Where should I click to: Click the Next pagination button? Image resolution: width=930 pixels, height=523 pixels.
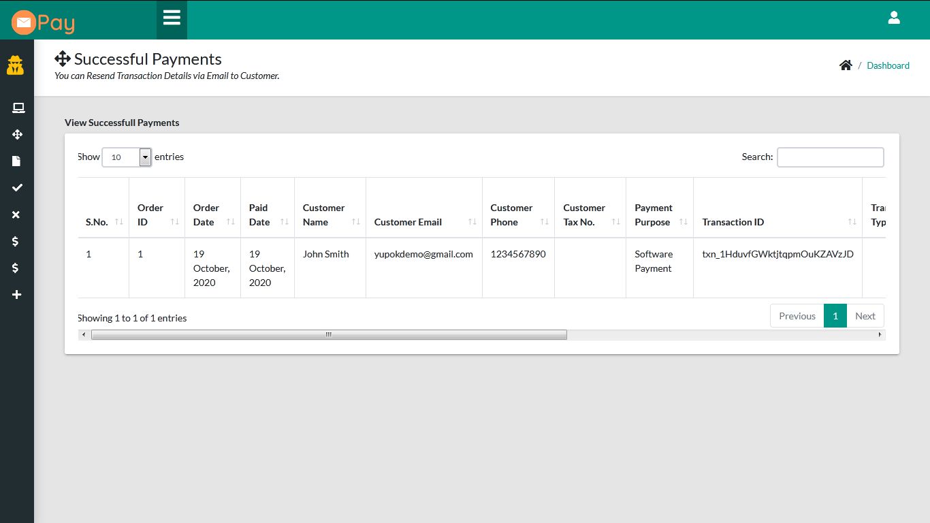click(865, 315)
